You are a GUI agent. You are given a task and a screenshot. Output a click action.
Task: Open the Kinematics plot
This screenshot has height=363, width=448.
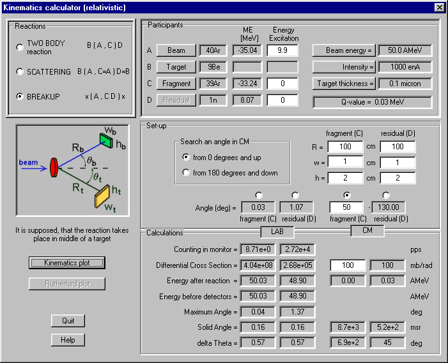67,262
